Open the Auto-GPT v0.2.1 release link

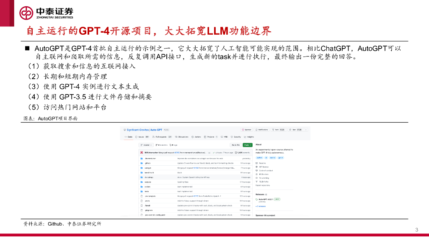tap(266, 199)
